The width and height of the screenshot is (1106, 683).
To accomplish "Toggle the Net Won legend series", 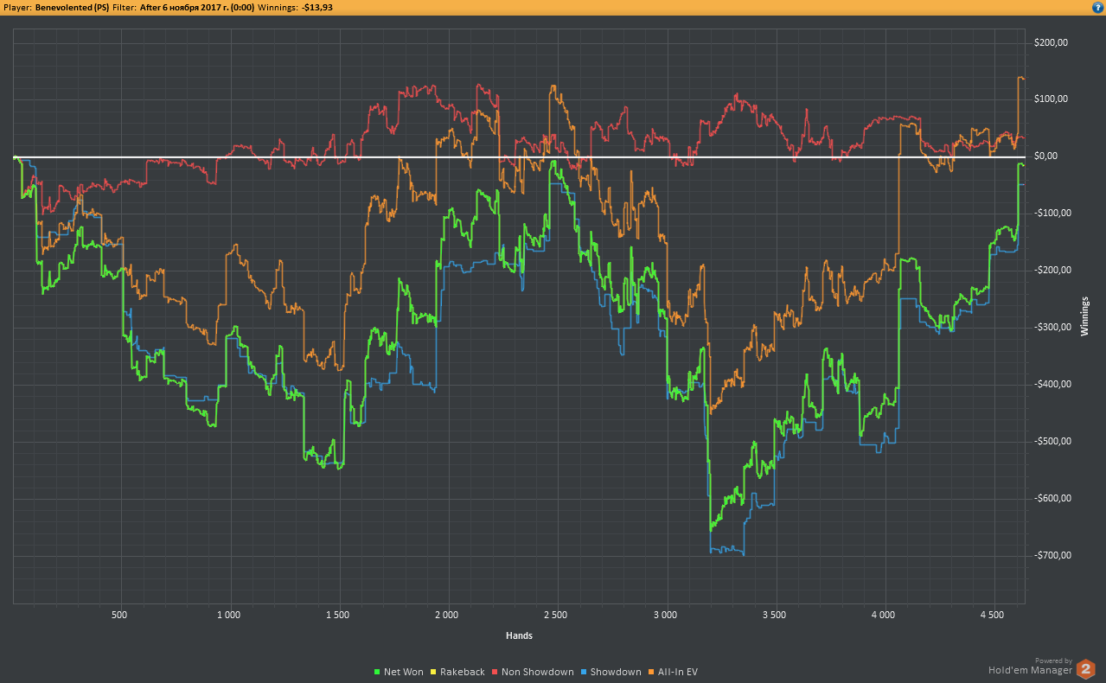I will tap(399, 672).
